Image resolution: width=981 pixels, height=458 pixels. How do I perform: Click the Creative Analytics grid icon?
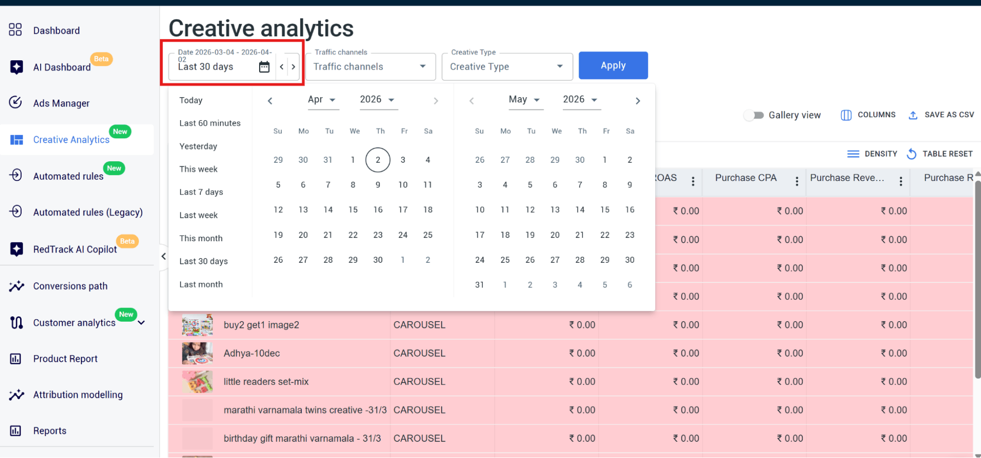[x=17, y=140]
